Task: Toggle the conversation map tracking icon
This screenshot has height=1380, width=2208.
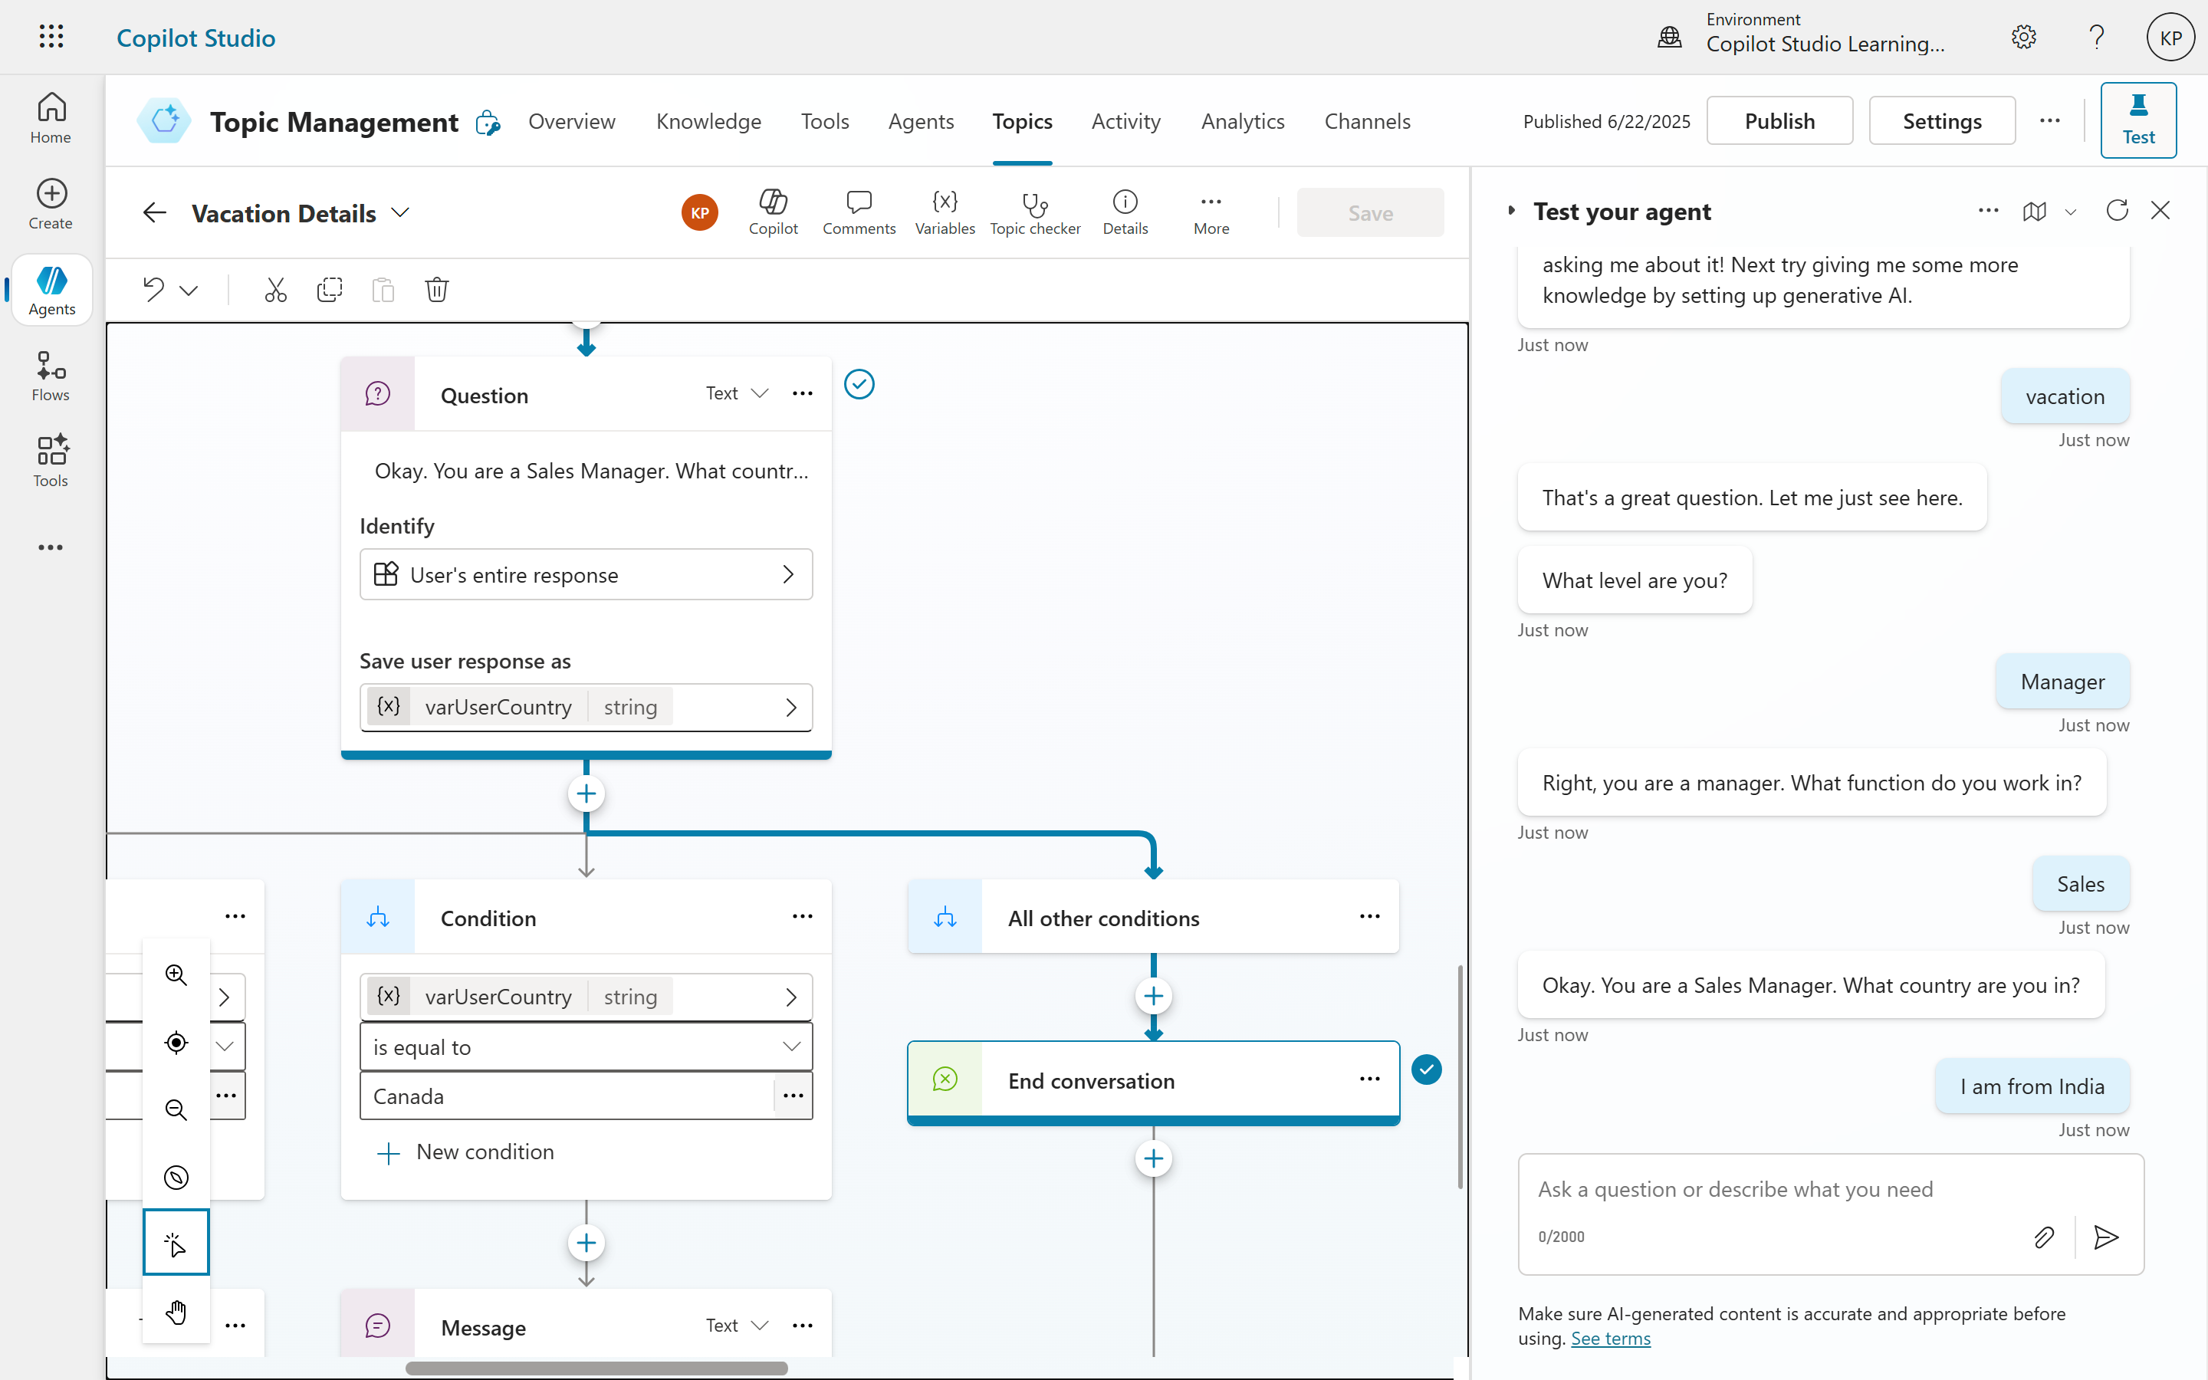Action: 2034,211
